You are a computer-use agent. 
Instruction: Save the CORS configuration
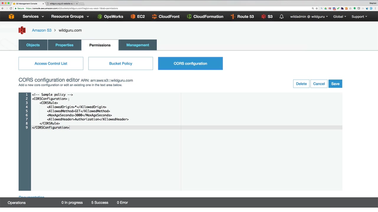[335, 84]
